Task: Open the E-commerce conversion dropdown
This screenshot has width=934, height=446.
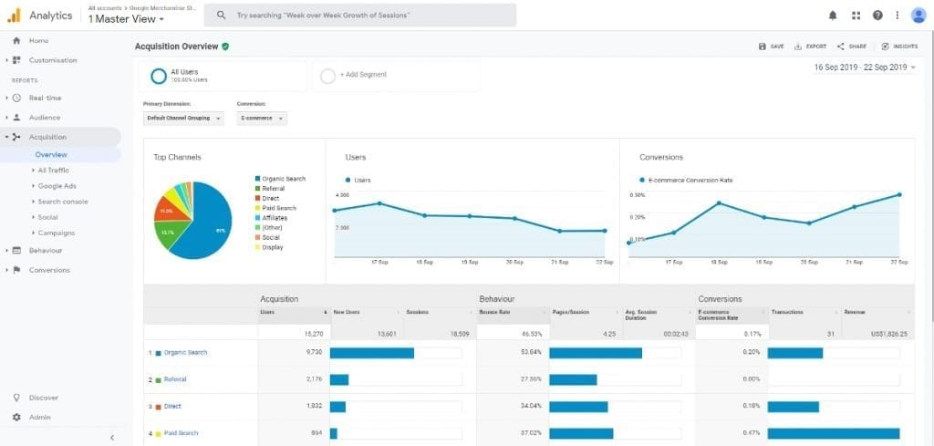Action: coord(262,119)
